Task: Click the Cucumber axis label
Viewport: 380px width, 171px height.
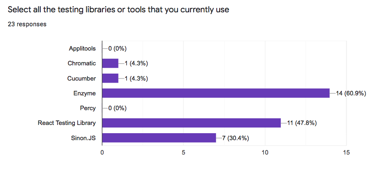Action: point(81,78)
